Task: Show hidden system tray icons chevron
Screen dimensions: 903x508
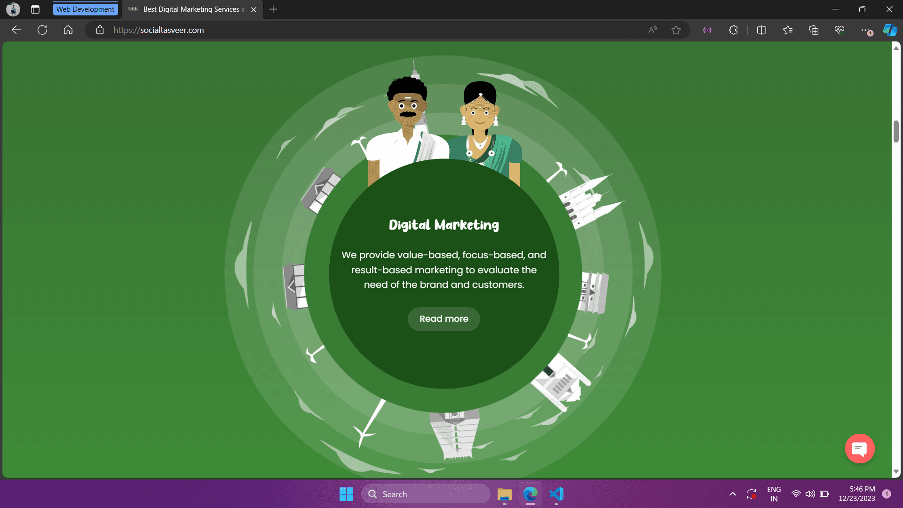Action: [732, 494]
